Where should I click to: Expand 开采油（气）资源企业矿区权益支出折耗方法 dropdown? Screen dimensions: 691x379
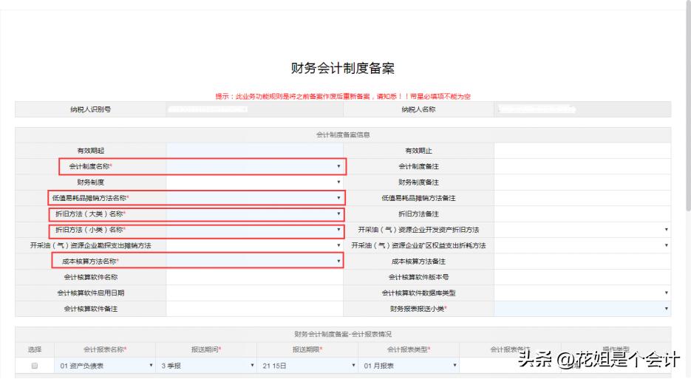tap(582, 245)
